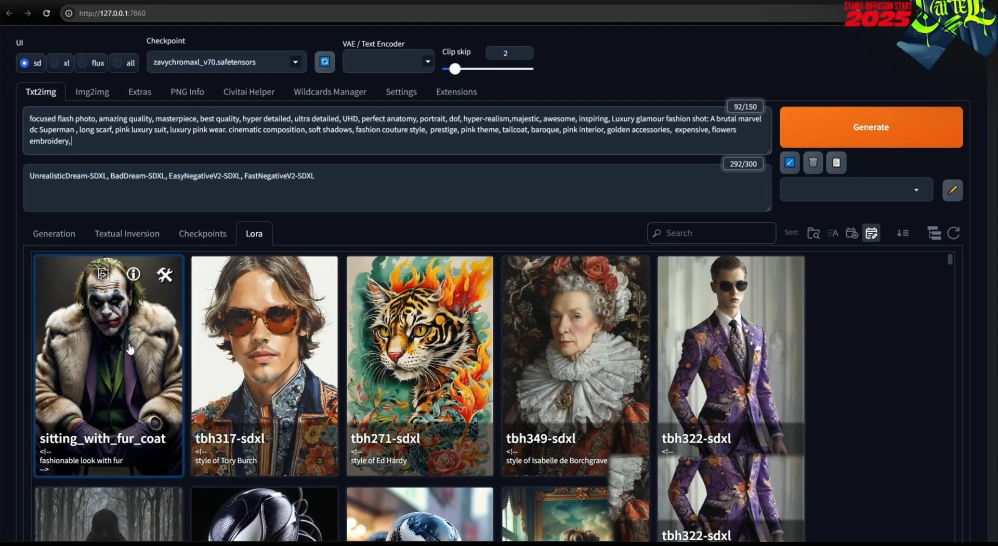Image resolution: width=998 pixels, height=546 pixels.
Task: Click the blue read-prompt arrow icon
Action: 790,163
